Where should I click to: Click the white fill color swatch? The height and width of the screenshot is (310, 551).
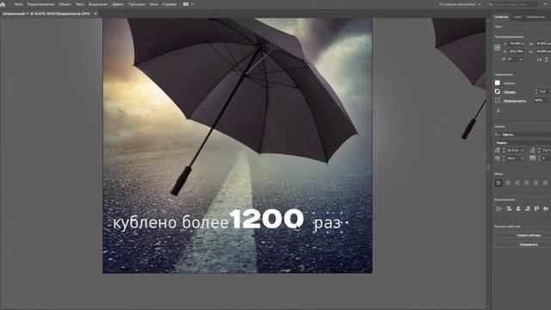498,83
